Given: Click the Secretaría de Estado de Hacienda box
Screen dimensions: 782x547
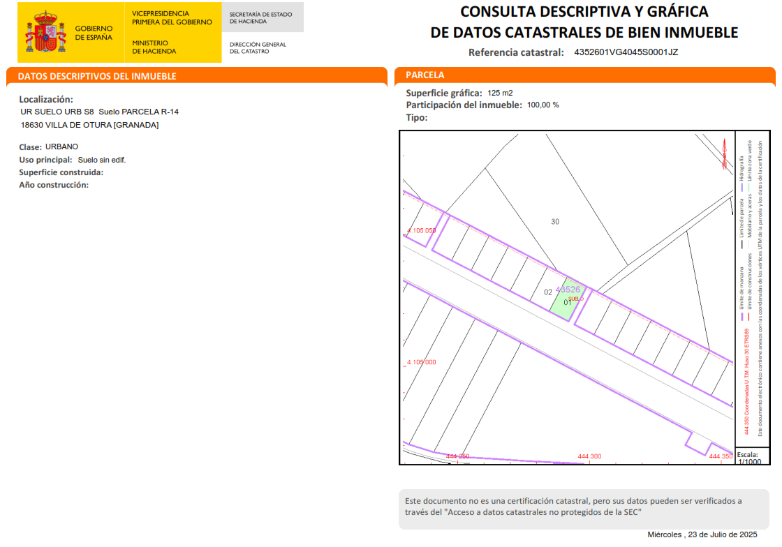Looking at the screenshot, I should [x=262, y=17].
